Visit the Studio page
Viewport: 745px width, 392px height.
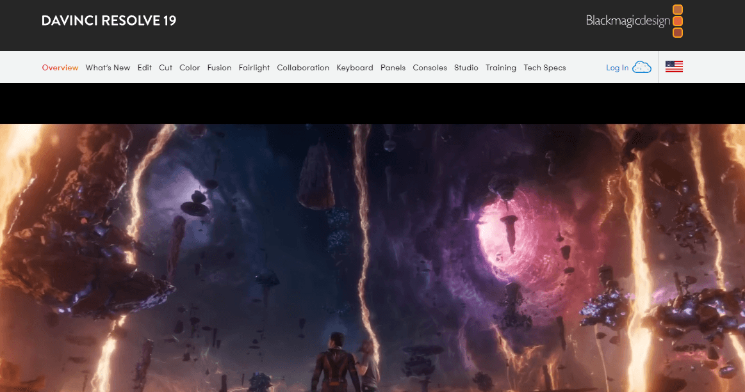pos(466,67)
